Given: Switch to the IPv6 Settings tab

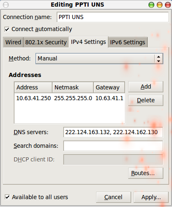Looking at the screenshot, I should 127,42.
